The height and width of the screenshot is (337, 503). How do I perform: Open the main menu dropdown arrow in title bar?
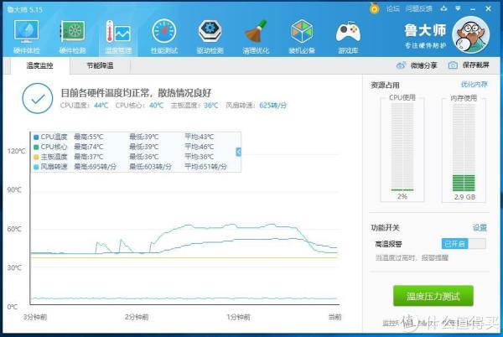[458, 8]
